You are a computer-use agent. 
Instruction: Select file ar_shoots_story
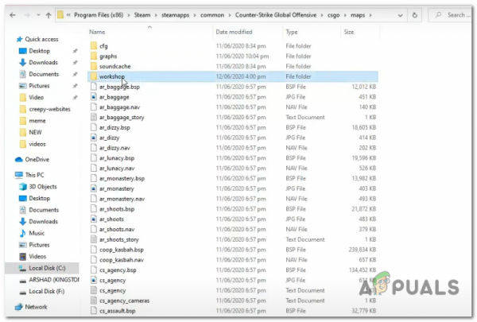(119, 239)
